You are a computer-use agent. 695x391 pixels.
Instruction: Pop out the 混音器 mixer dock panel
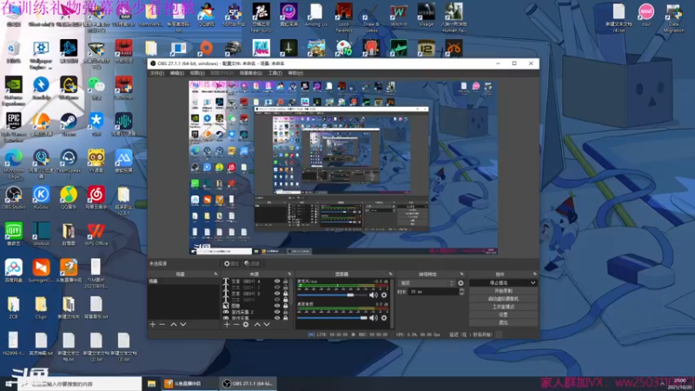(x=390, y=274)
